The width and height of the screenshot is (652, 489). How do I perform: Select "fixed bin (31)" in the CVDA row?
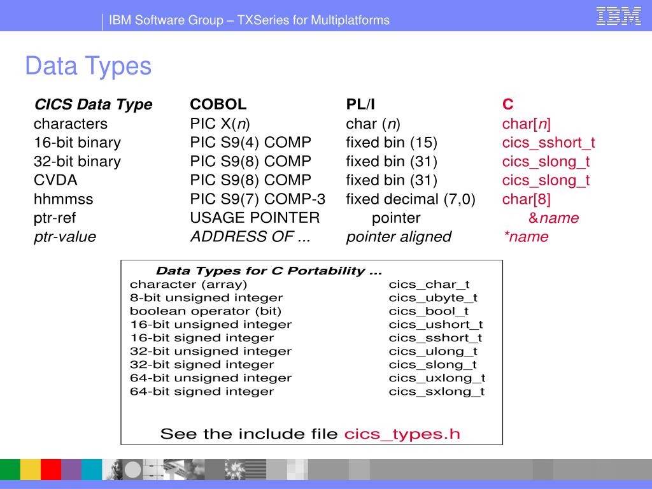click(392, 180)
